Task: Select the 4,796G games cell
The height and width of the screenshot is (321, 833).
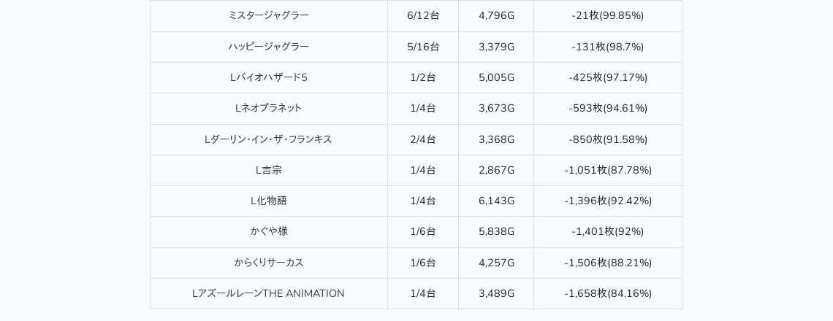Action: 496,15
